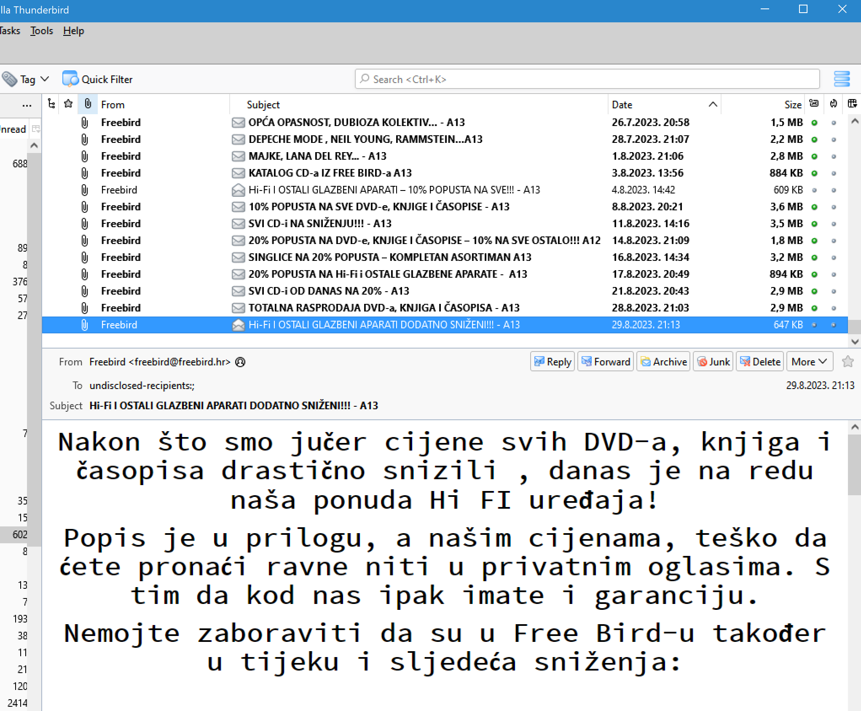Mark selected message as Junk
The image size is (861, 711).
713,362
